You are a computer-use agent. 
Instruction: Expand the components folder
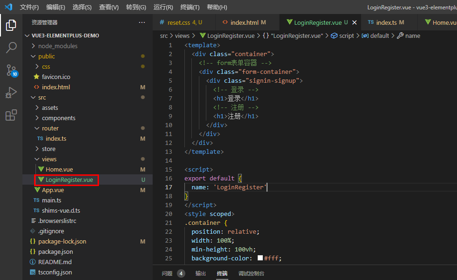point(37,118)
